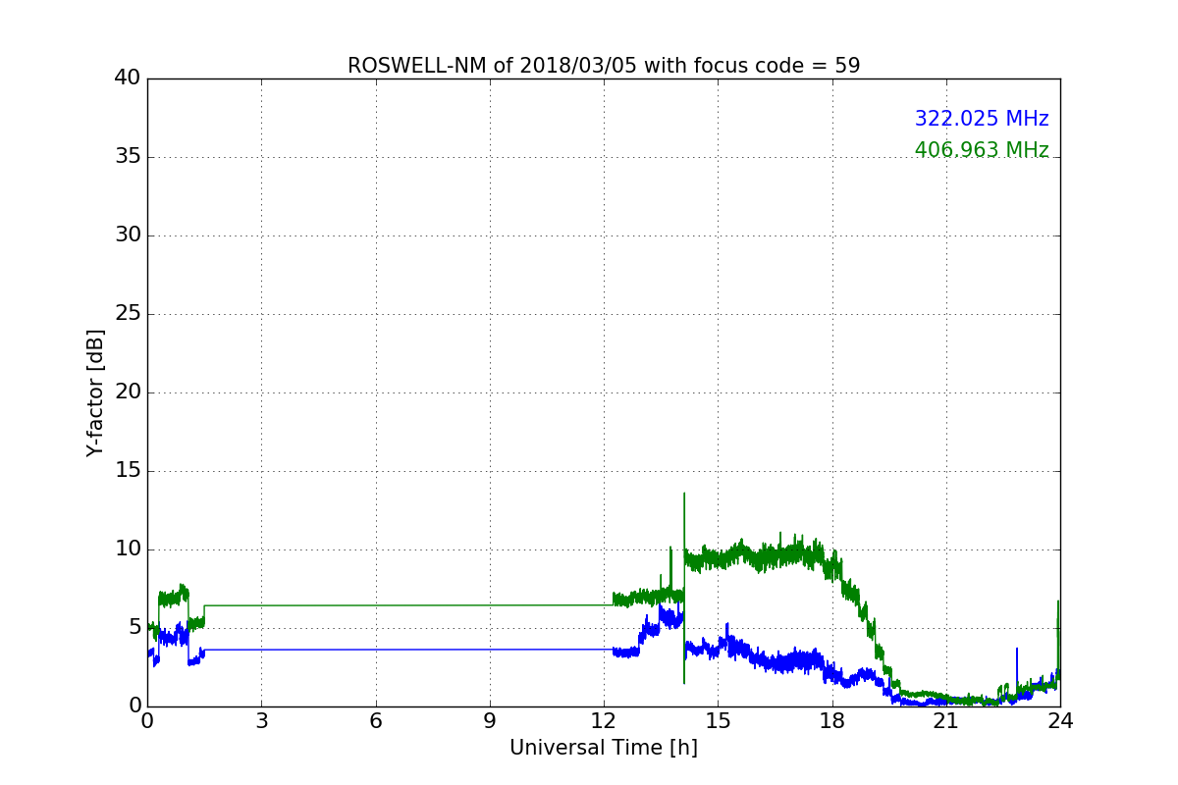
Task: Click the plot title ROSWELL-NM of 2018/03/05
Action: pos(604,66)
